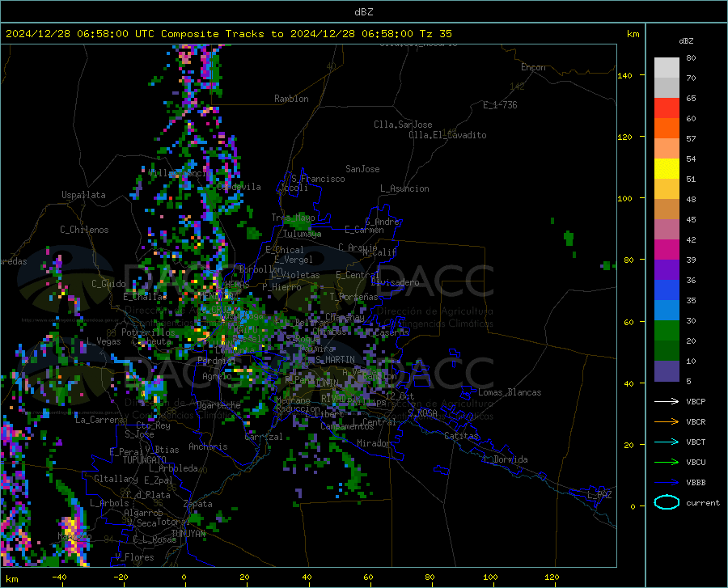
Task: Click the Divisadero label
Action: tap(395, 282)
